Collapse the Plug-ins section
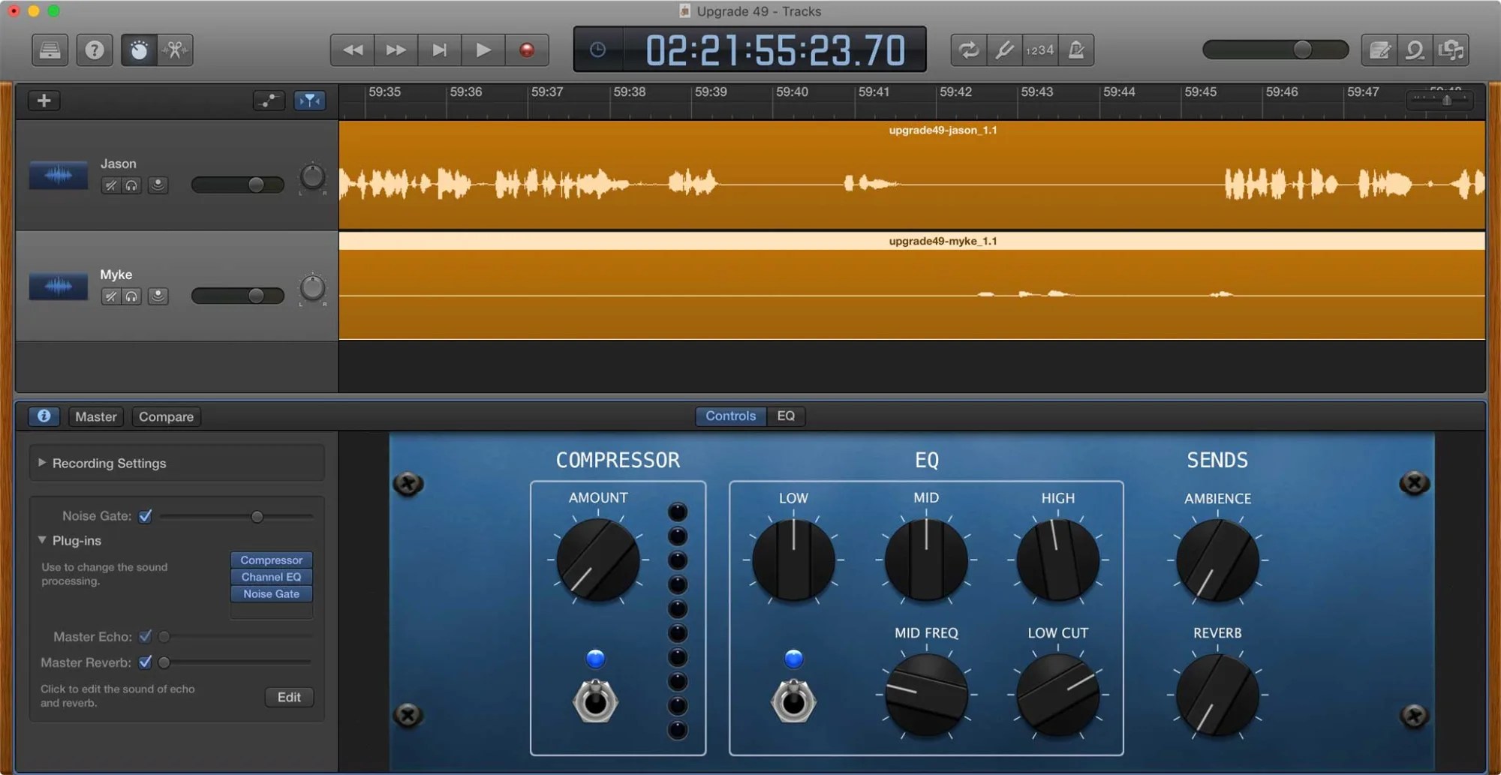This screenshot has width=1501, height=775. click(x=43, y=540)
